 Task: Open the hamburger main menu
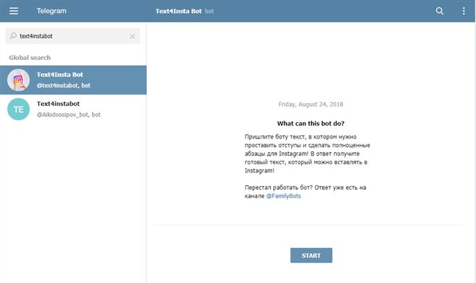pos(14,11)
